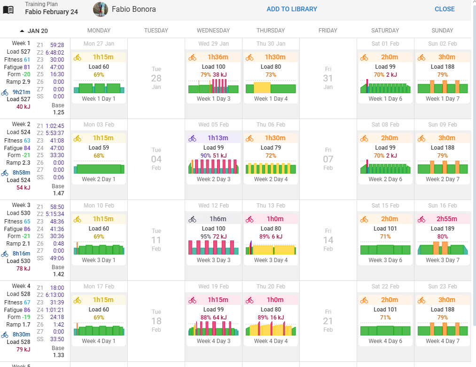Image resolution: width=476 pixels, height=367 pixels.
Task: Select the WEDNESDAY column header
Action: pyautogui.click(x=213, y=31)
